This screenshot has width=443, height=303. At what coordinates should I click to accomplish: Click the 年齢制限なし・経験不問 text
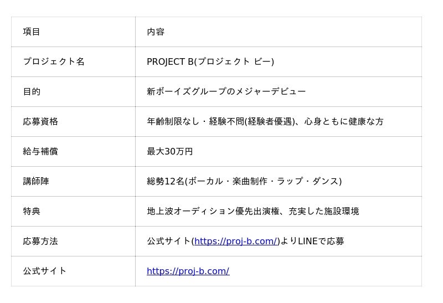coord(195,122)
